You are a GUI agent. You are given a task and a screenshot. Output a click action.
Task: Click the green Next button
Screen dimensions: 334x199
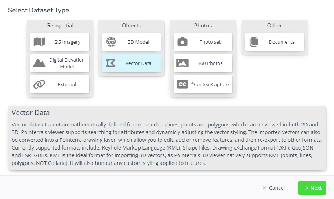pos(312,188)
